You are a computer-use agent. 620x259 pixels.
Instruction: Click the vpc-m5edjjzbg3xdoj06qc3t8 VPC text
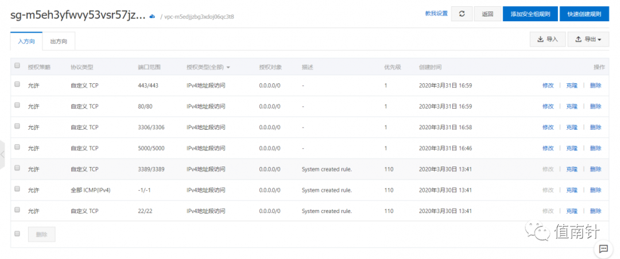tap(199, 17)
